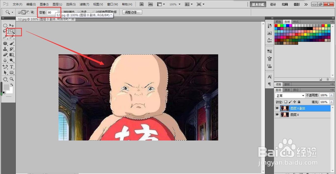Select the Elliptical Marquee tool
The height and width of the screenshot is (174, 336).
tap(5, 25)
